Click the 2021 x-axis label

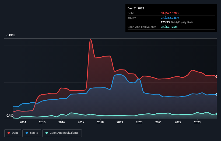pos(159,122)
